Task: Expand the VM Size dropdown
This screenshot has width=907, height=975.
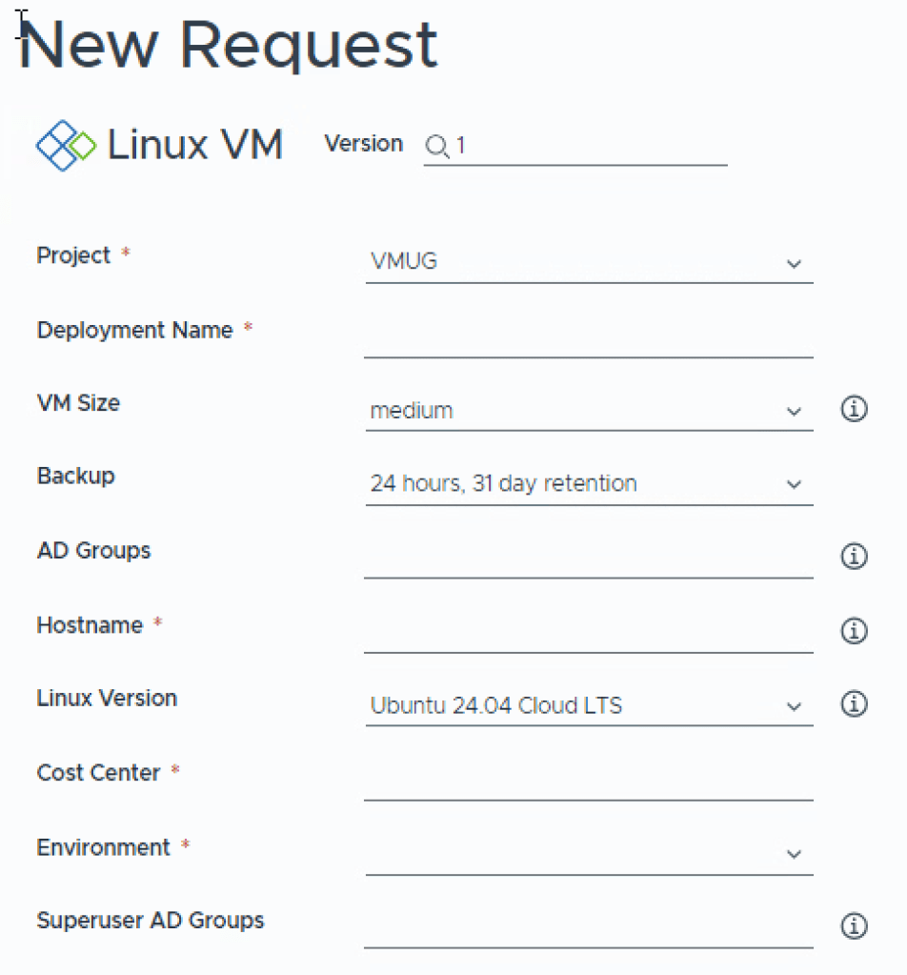Action: tap(588, 411)
